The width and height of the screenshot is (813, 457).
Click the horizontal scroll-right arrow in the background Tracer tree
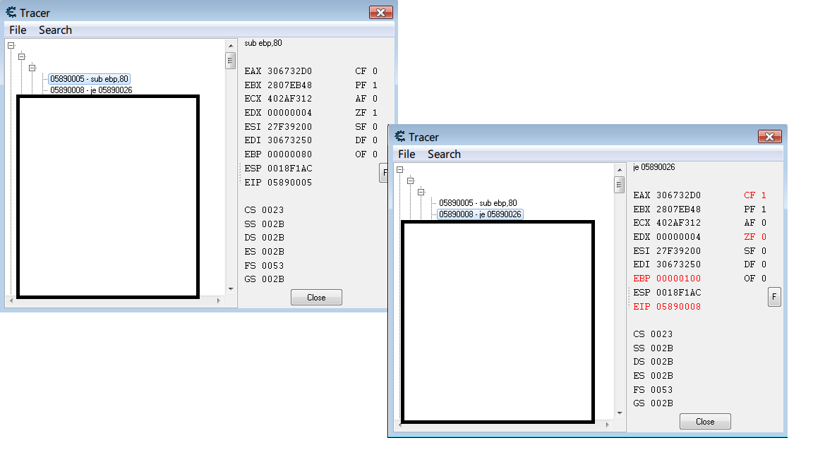point(218,300)
